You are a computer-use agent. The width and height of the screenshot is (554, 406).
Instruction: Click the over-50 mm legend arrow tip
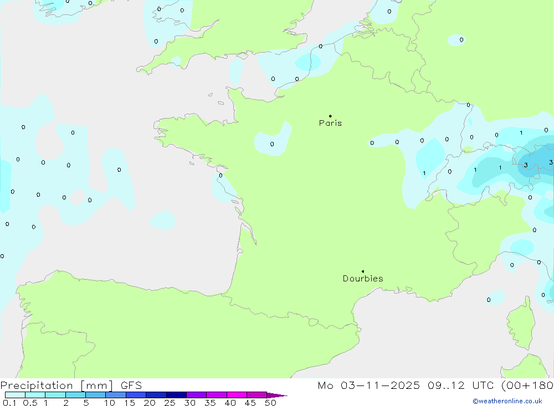tap(277, 395)
